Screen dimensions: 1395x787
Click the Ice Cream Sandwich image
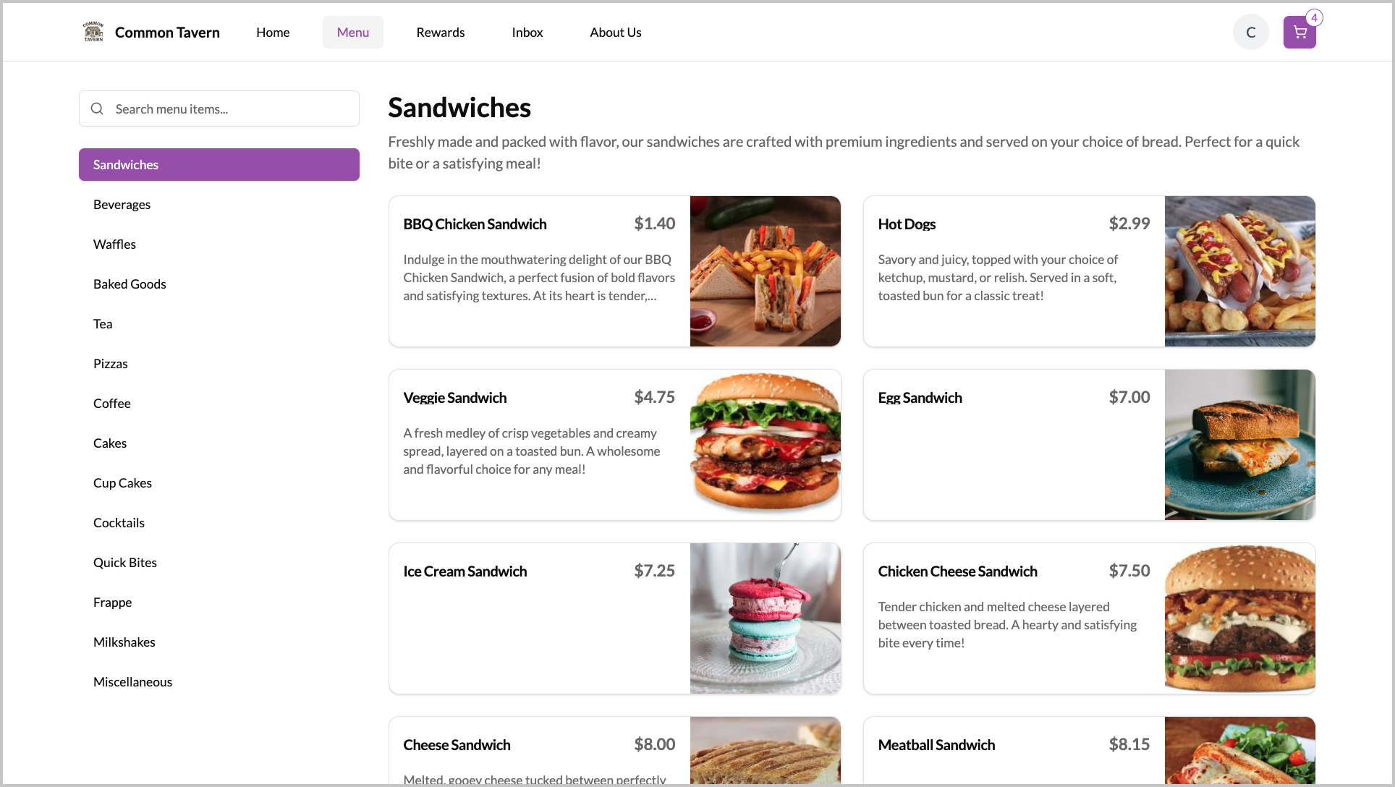click(x=765, y=618)
